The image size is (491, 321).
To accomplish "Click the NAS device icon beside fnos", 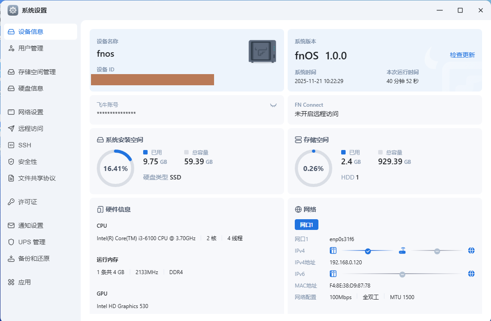I will [x=262, y=51].
